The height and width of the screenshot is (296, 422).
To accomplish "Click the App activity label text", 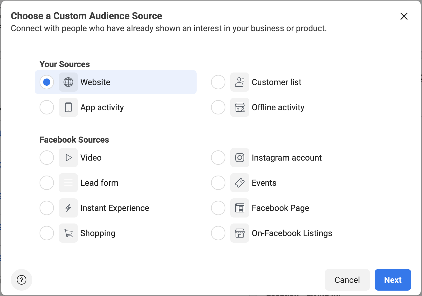I will tap(102, 108).
